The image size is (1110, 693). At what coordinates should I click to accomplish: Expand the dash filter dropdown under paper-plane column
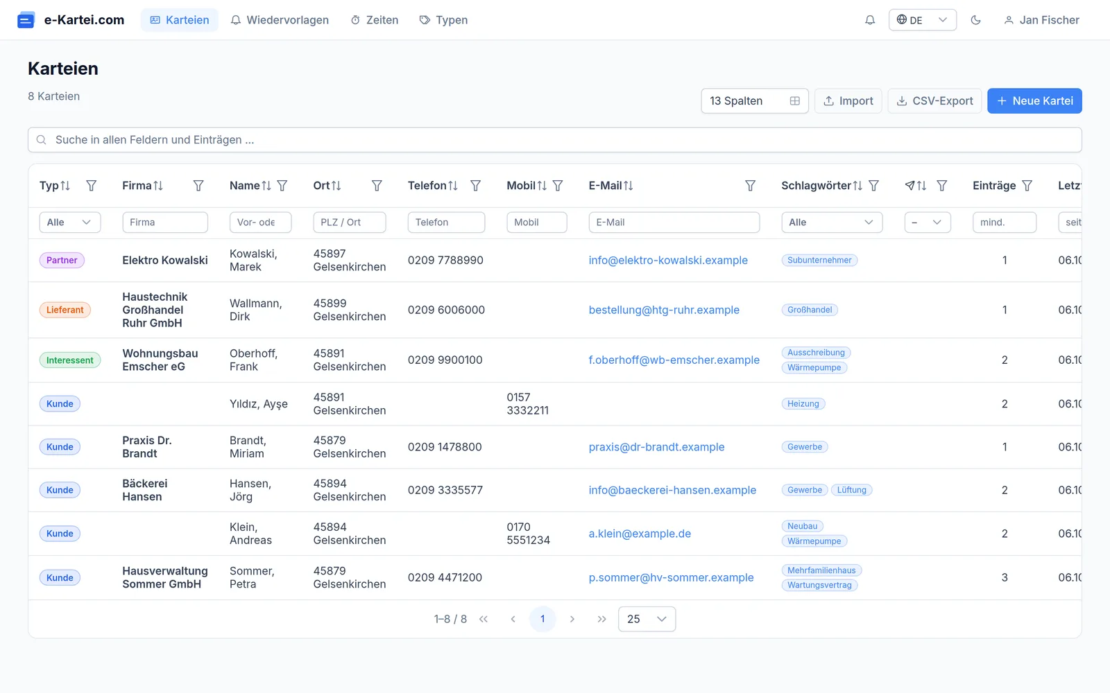tap(928, 222)
